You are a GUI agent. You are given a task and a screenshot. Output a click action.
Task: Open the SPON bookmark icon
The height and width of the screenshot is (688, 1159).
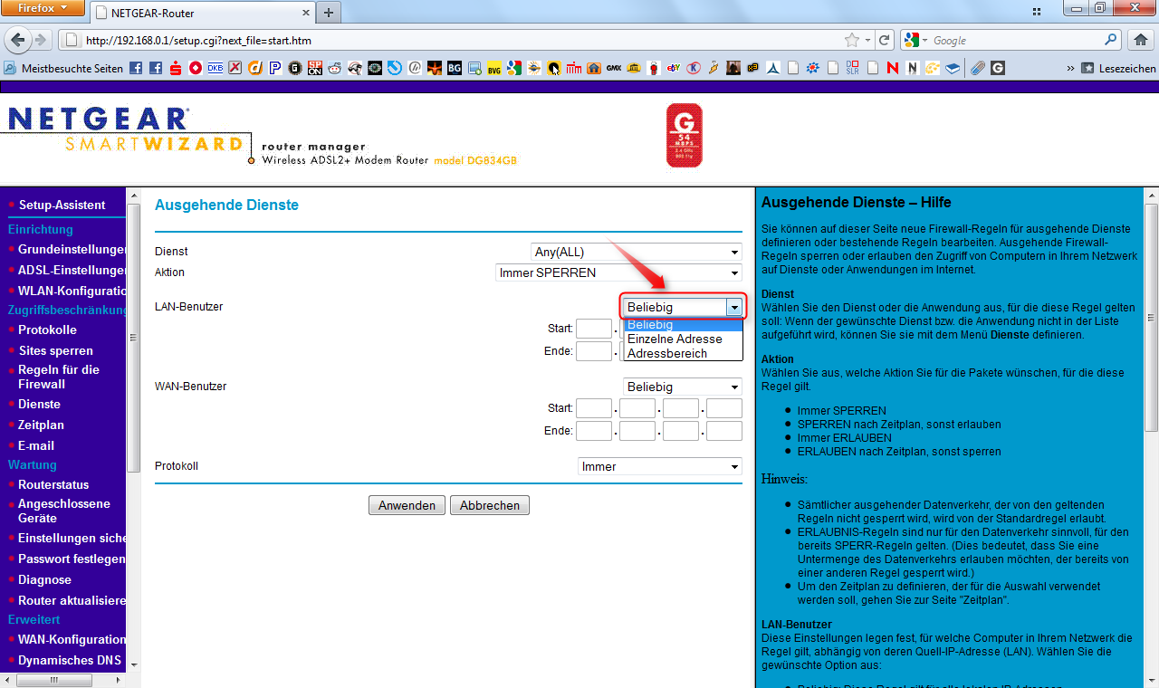[x=314, y=68]
